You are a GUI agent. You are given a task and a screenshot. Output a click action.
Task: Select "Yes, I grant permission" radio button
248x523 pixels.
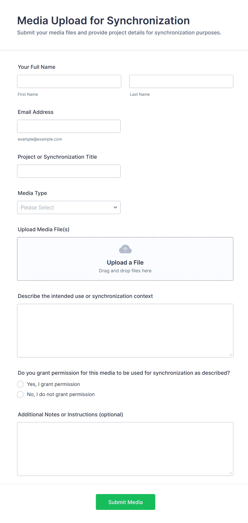click(21, 384)
